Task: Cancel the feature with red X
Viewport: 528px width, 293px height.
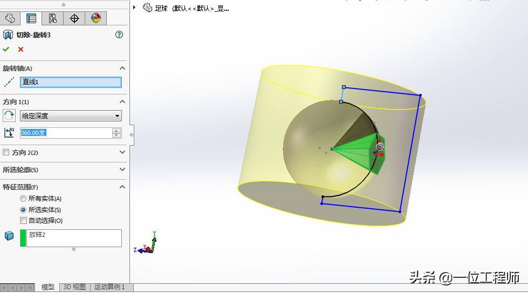Action: [21, 50]
